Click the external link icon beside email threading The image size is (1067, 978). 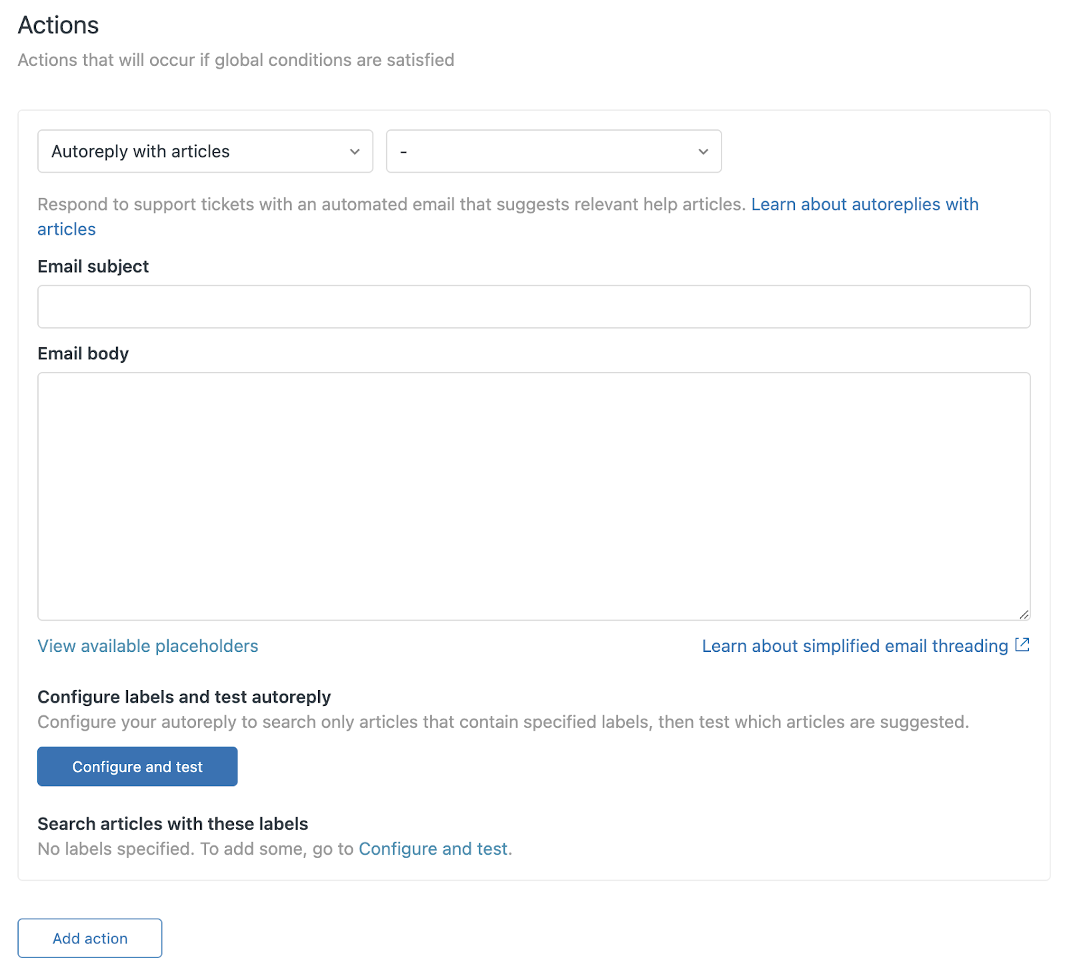pyautogui.click(x=1022, y=645)
